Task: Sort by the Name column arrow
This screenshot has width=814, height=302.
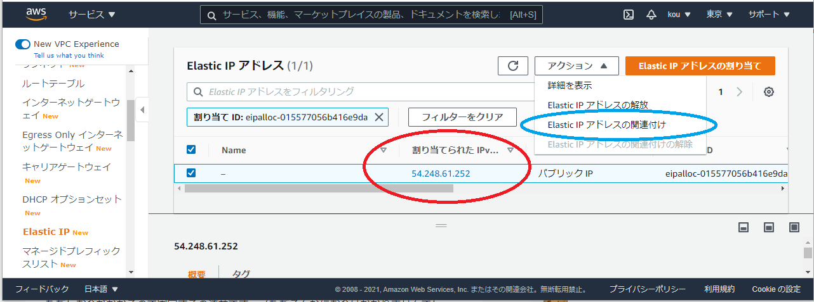Action: pos(384,150)
